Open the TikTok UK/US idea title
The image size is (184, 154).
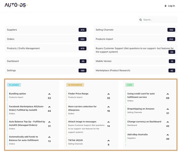(x=76, y=140)
